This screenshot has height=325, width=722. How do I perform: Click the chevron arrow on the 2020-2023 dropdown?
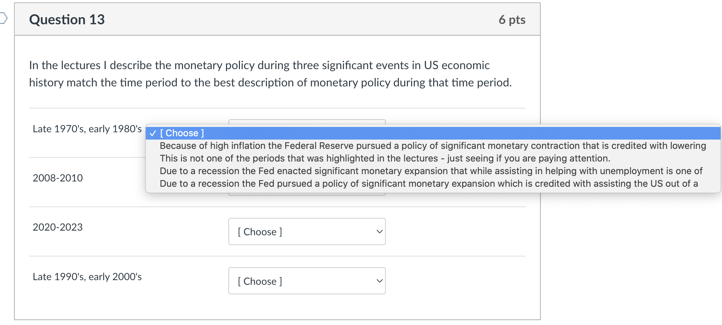[x=379, y=232]
